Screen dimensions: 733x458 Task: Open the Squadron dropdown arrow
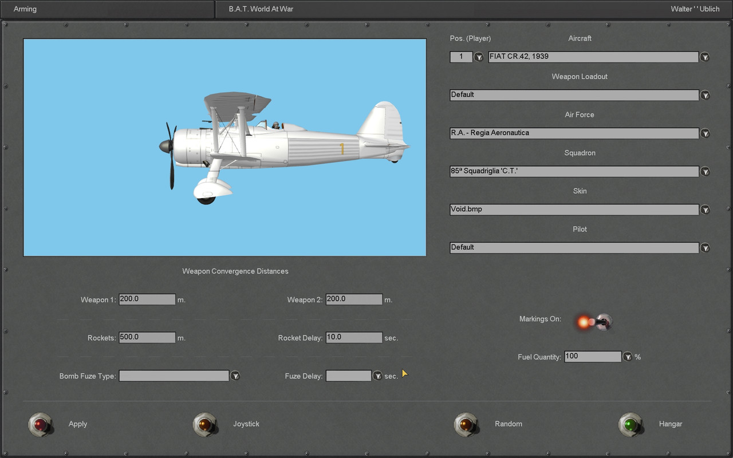point(705,171)
